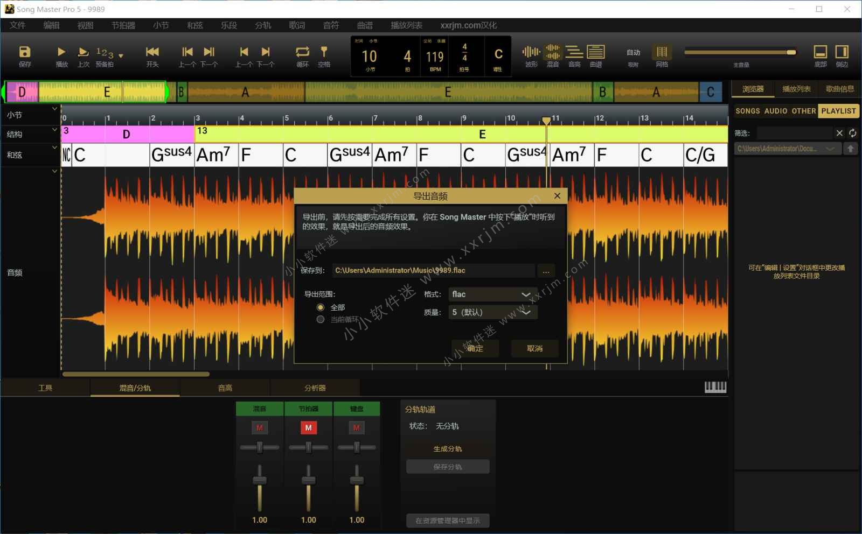The image size is (862, 534).
Task: Switch to the 工具 bottom tab
Action: pos(45,388)
